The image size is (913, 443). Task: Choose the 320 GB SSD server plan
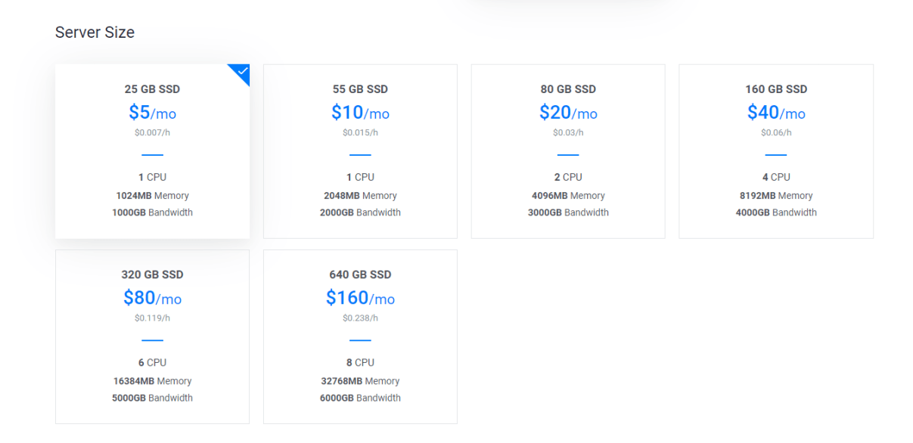coord(152,336)
